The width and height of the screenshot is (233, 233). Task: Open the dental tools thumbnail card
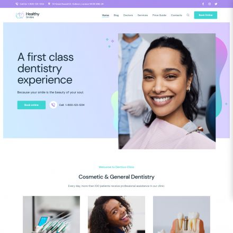click(51, 214)
